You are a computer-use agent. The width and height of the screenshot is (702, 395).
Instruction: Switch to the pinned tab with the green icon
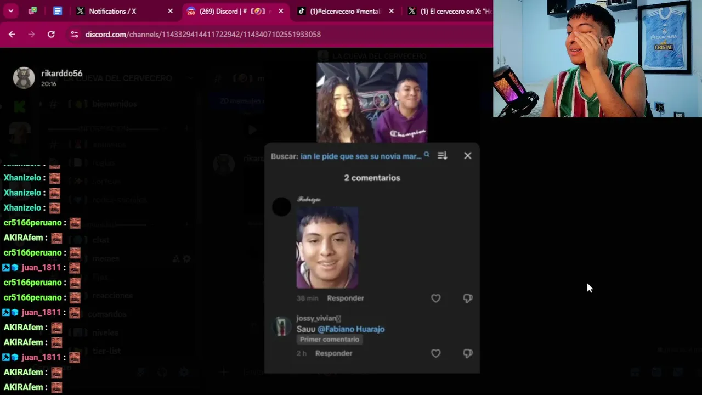[x=33, y=11]
